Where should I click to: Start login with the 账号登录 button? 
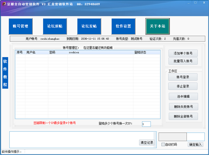click(183, 77)
